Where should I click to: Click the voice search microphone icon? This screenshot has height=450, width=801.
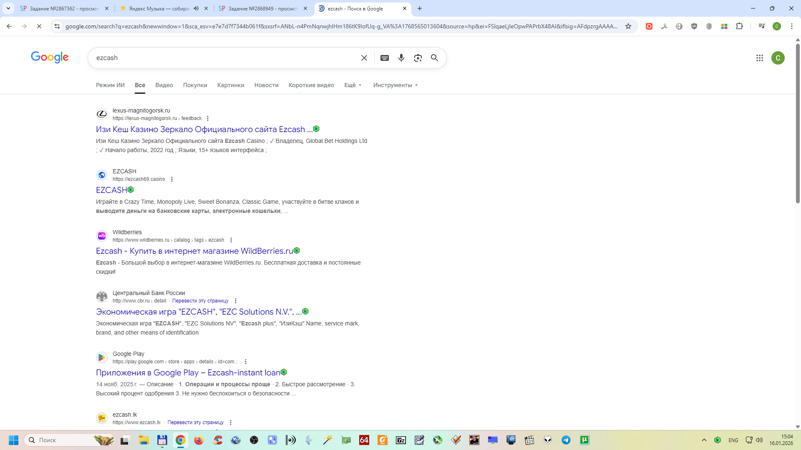pyautogui.click(x=401, y=58)
